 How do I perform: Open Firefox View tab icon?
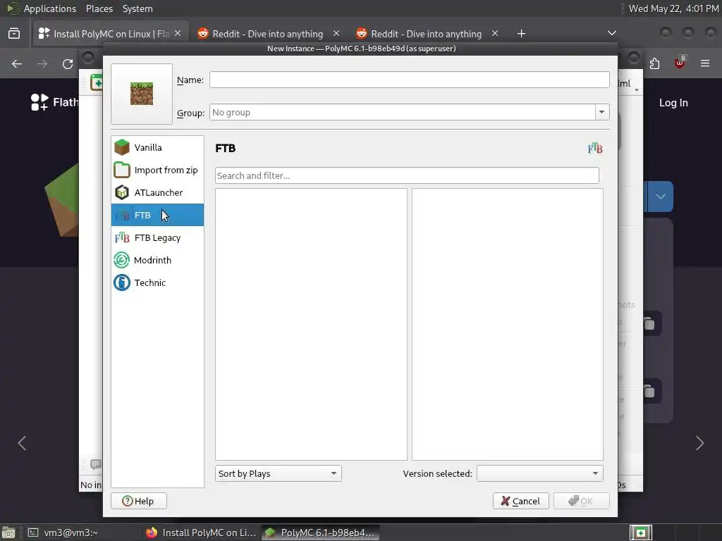pos(14,34)
